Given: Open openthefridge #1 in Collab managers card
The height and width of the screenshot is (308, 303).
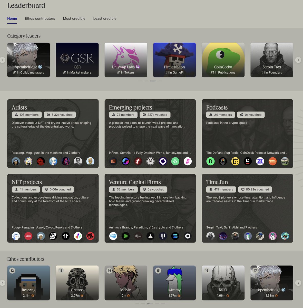Looking at the screenshot, I should click(x=28, y=60).
